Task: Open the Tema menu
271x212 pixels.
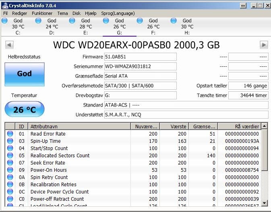Action: pyautogui.click(x=62, y=13)
